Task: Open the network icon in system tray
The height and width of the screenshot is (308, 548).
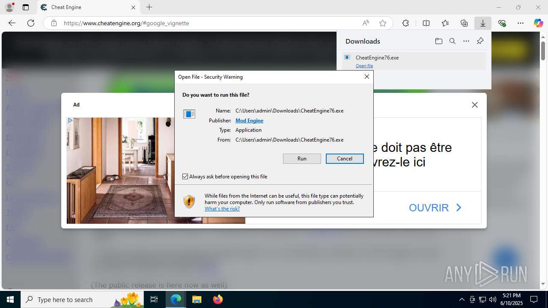Action: point(482,299)
